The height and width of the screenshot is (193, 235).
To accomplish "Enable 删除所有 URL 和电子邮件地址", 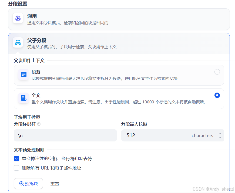I will coord(16,168).
